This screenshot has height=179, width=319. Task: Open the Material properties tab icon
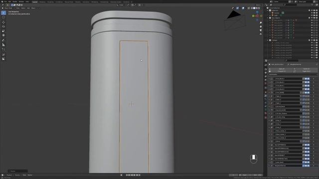coord(266,113)
